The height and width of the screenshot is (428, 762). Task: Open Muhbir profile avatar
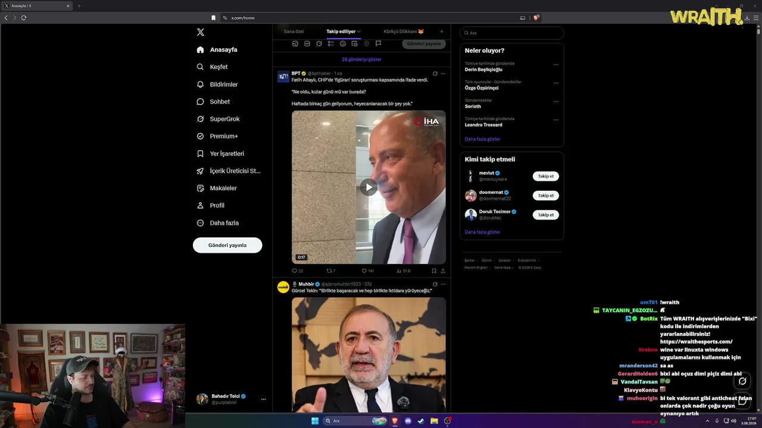pos(283,287)
